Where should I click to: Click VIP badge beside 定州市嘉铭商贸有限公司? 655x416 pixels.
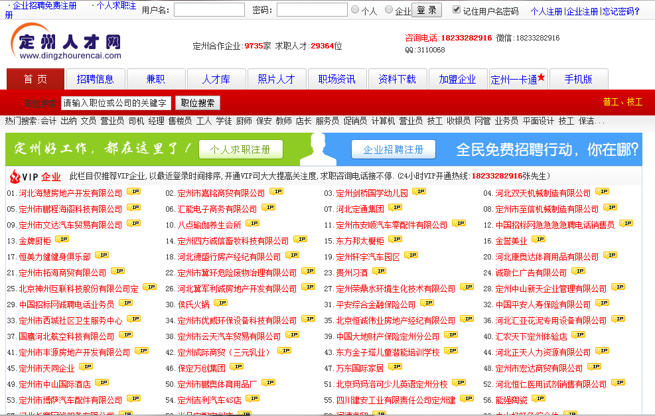pyautogui.click(x=277, y=192)
